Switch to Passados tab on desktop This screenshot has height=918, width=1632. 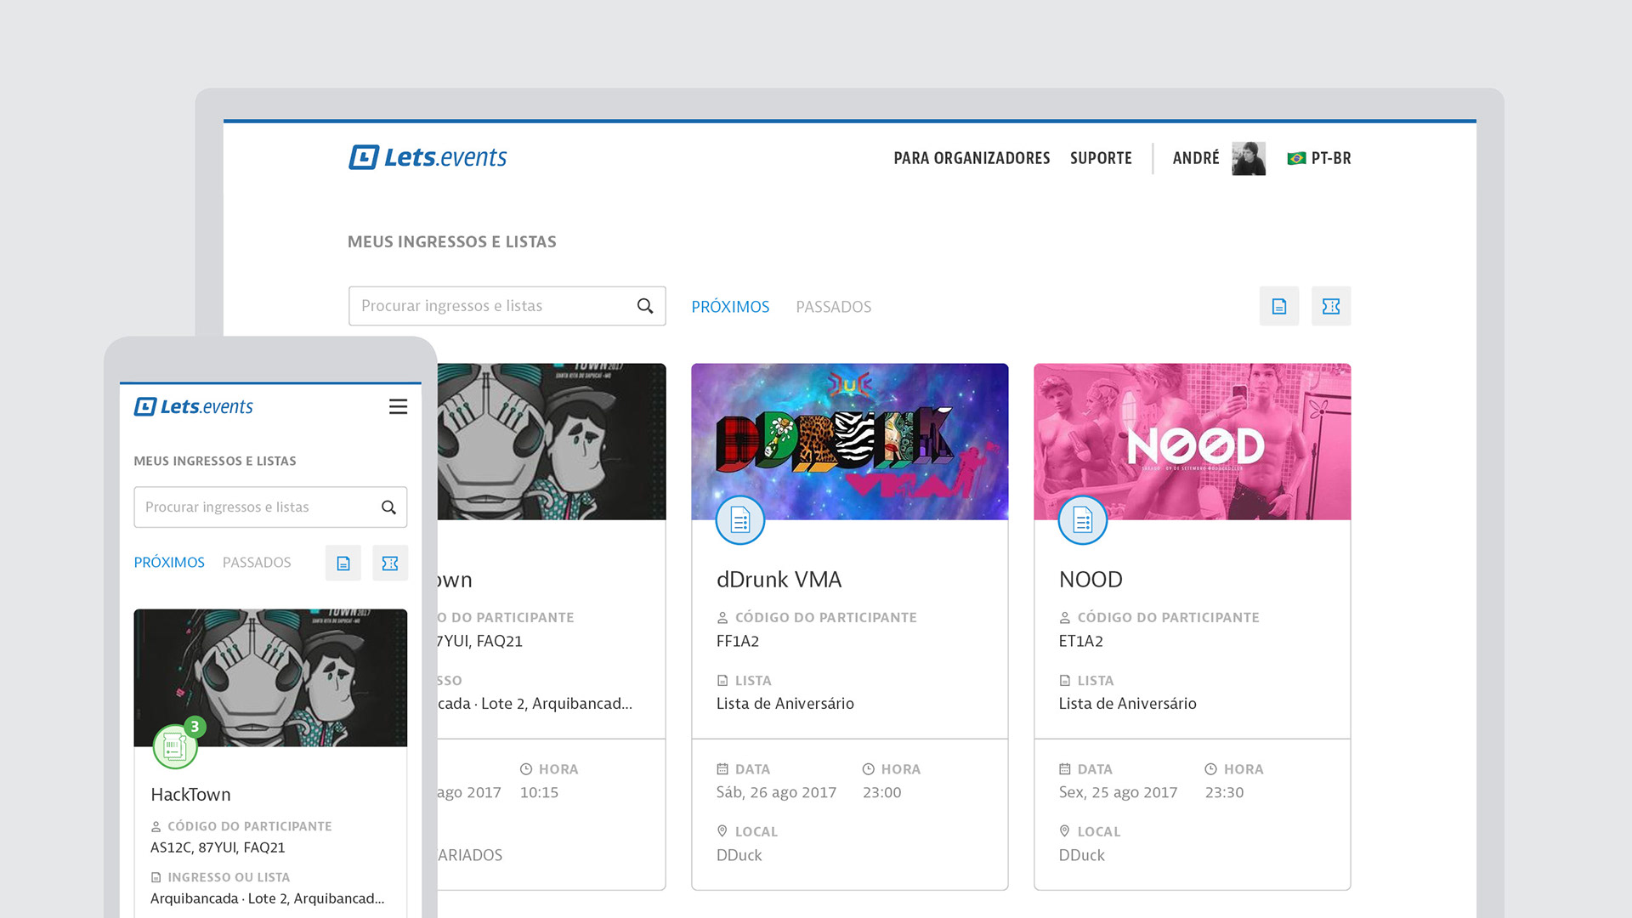(833, 307)
